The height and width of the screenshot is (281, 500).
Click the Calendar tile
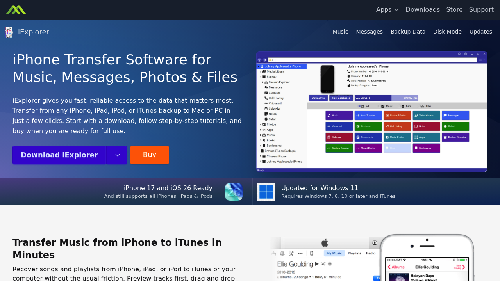339,137
